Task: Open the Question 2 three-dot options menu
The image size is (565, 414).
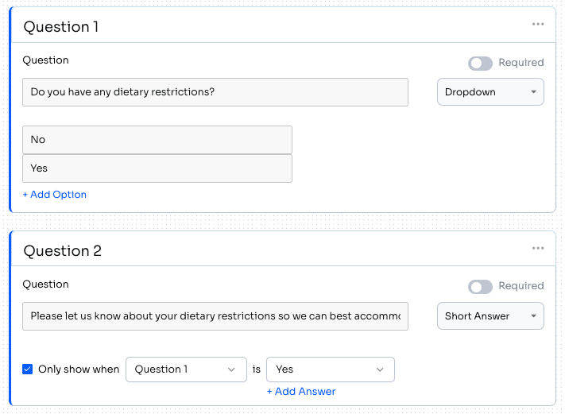Action: click(538, 248)
